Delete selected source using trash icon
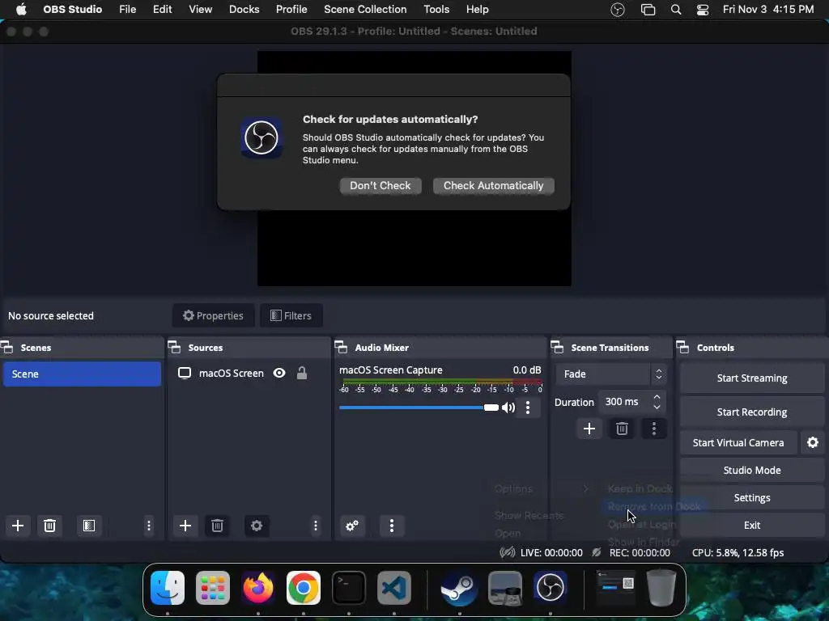The image size is (829, 621). click(217, 526)
